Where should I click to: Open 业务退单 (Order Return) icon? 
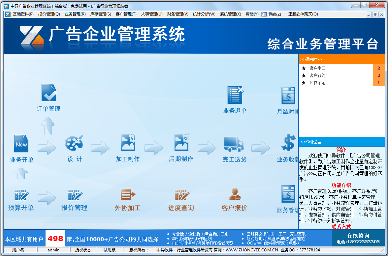(x=235, y=96)
